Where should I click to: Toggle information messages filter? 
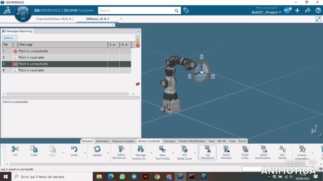138,37
